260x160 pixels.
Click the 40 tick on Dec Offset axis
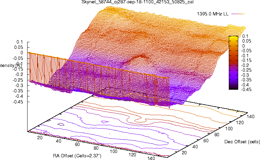point(195,147)
